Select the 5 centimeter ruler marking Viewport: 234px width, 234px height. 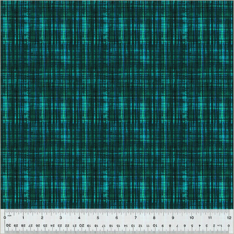(192, 226)
